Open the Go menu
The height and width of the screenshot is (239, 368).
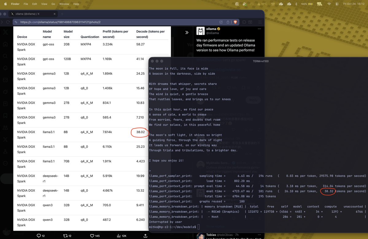pyautogui.click(x=53, y=4)
